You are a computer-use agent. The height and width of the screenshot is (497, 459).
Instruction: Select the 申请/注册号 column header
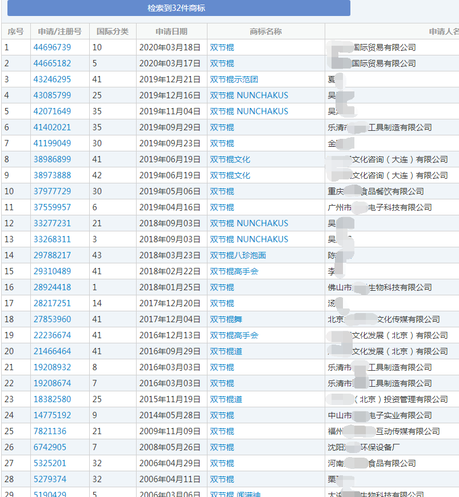point(59,31)
